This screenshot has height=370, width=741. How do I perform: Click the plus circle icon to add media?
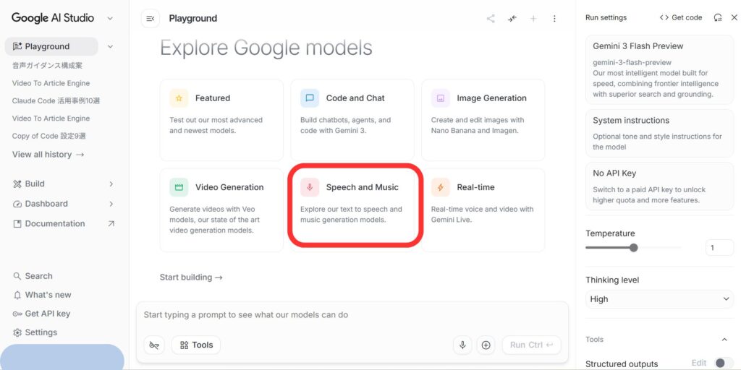(486, 345)
